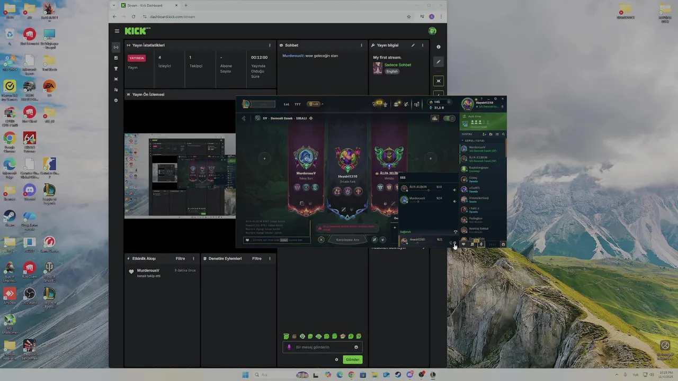The height and width of the screenshot is (381, 678).
Task: Disconnect voice with the hang-up icon
Action: (x=456, y=232)
